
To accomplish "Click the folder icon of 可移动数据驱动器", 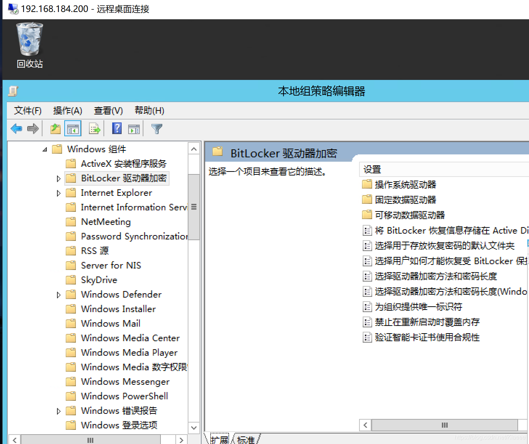I will [x=367, y=215].
